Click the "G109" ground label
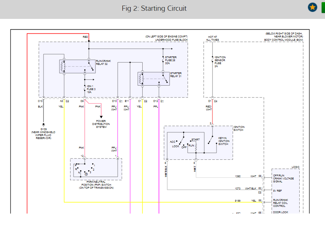The height and width of the screenshot is (228, 325). coord(43,129)
